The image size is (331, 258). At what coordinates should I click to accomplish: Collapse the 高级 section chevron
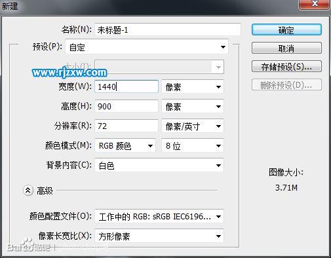coord(28,191)
